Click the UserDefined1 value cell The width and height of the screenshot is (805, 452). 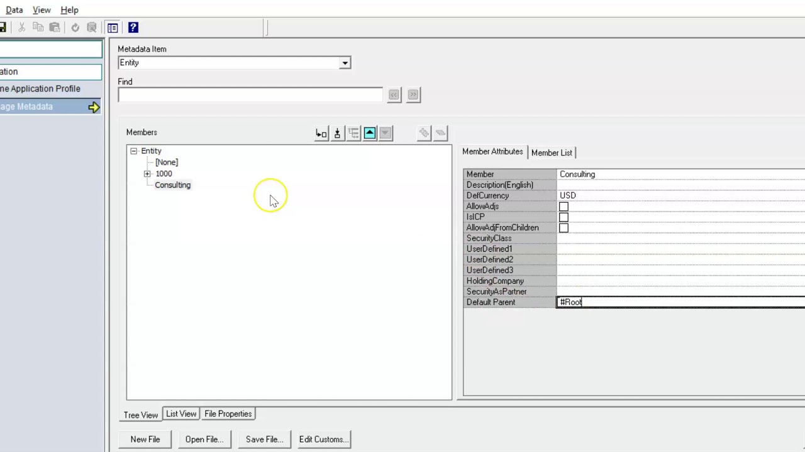tap(681, 249)
